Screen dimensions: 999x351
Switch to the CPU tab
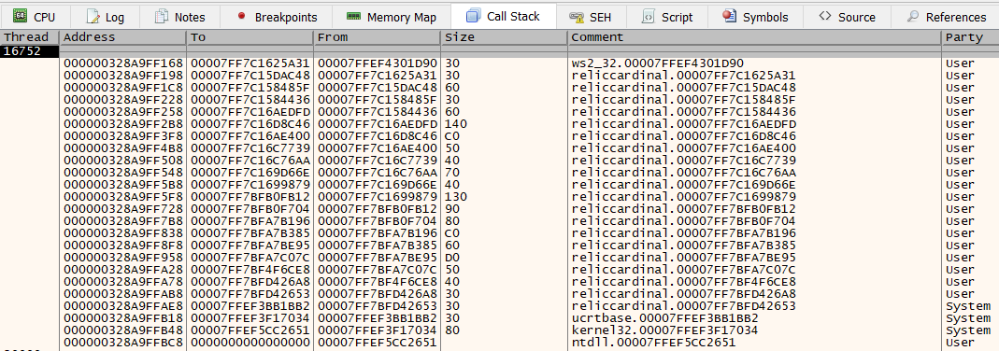[x=35, y=17]
